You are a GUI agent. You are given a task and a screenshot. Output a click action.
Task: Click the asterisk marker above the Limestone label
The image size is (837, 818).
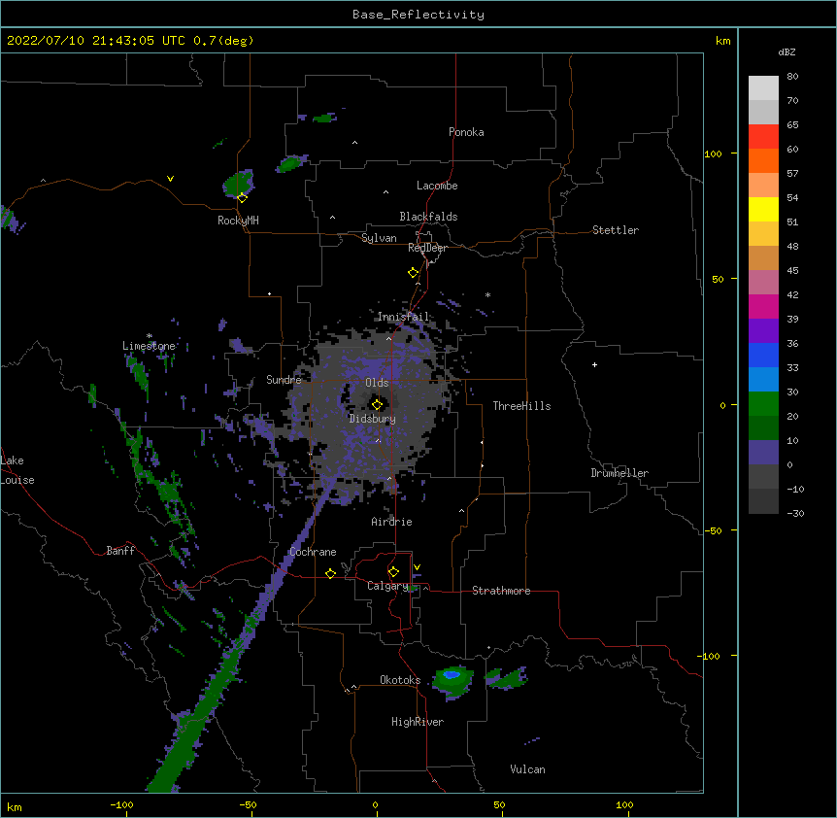150,336
